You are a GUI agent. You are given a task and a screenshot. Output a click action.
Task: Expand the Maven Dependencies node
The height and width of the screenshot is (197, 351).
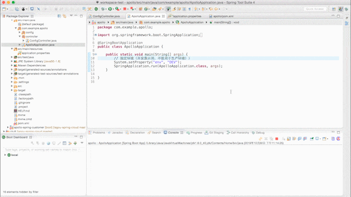12,66
